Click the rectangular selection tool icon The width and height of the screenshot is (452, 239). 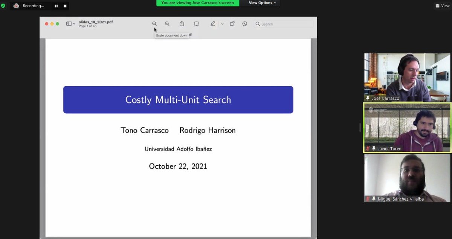coord(197,24)
